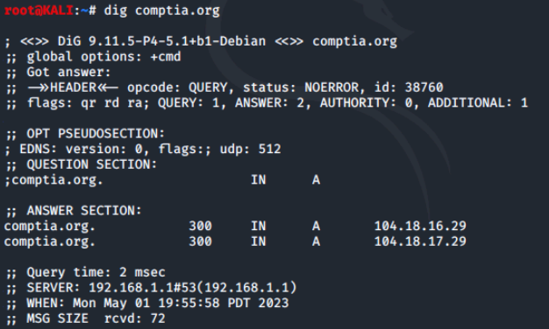Click the IP address 104.18.17.29
This screenshot has width=549, height=329.
click(x=420, y=241)
